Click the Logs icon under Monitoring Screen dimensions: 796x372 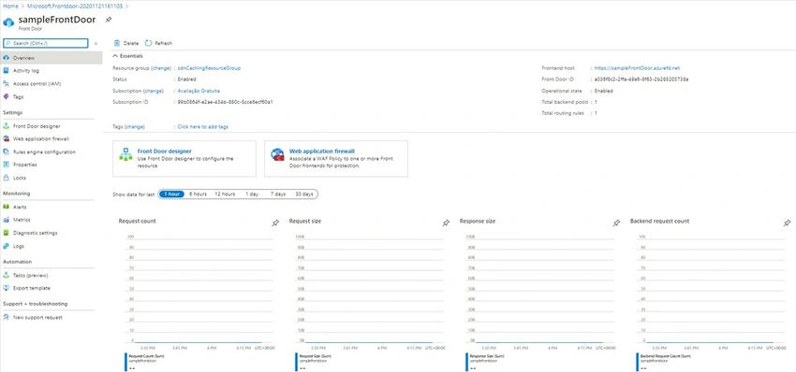click(7, 246)
